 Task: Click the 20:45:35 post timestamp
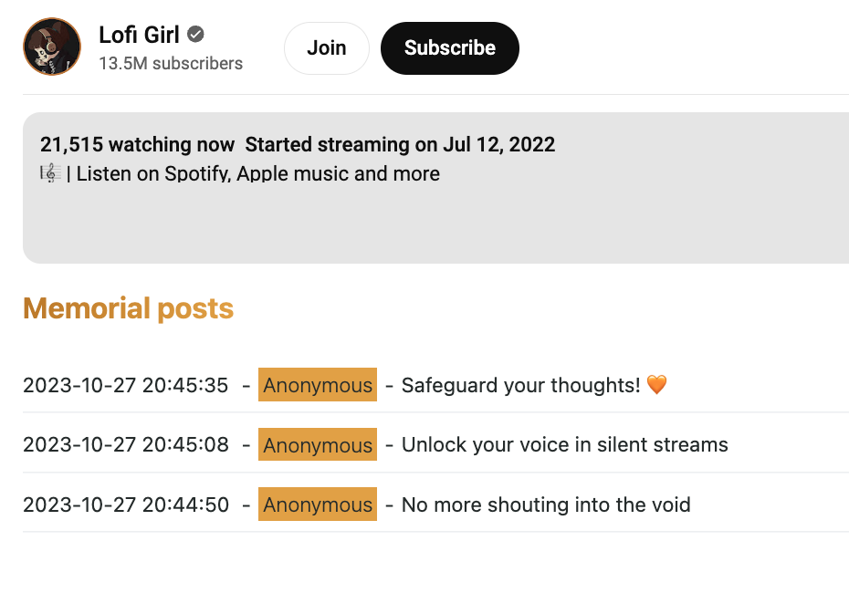(x=126, y=385)
